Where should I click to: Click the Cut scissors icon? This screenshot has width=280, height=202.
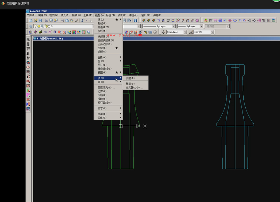point(62,21)
